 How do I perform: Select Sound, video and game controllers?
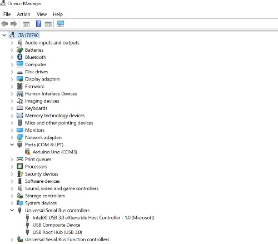[x=62, y=188]
